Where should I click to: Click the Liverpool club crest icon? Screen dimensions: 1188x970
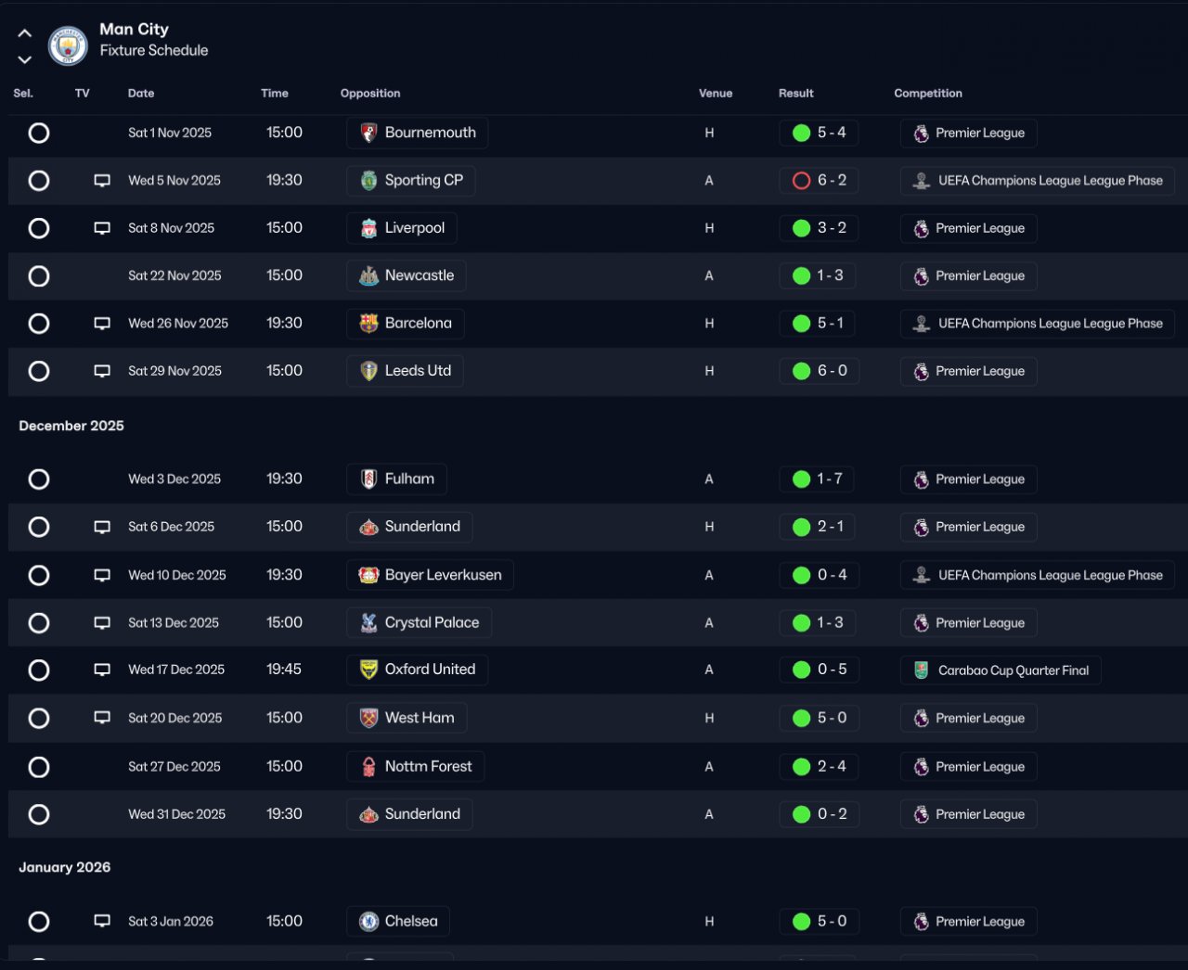[368, 228]
